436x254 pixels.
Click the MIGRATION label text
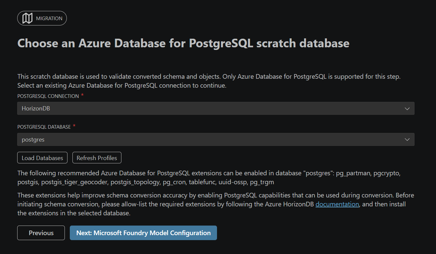click(49, 19)
